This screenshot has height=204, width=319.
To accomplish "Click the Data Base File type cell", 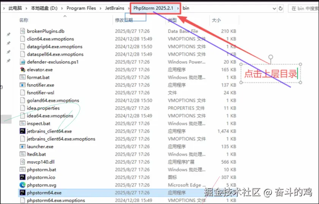I will click(183, 31).
